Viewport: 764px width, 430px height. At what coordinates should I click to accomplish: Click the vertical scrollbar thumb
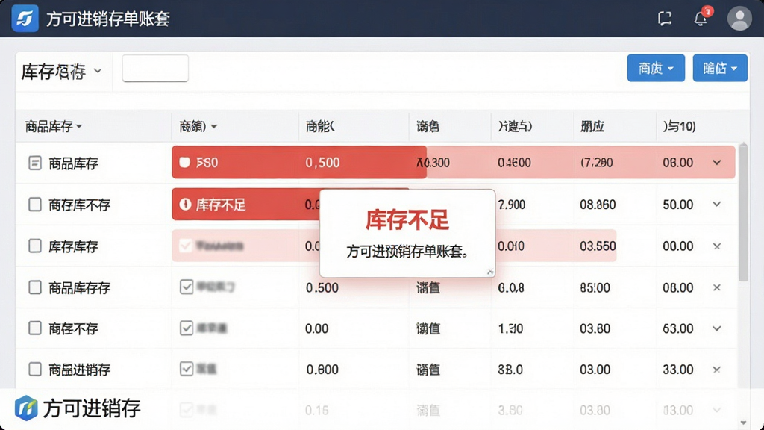743,212
